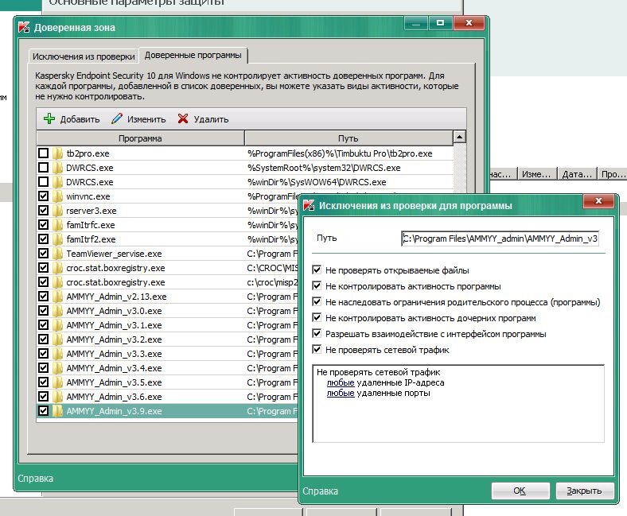Switch to 'Исключения из проверки' tab
627x516 pixels.
click(83, 56)
